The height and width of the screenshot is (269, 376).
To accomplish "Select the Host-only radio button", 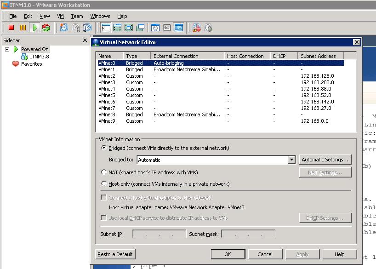I will click(x=103, y=183).
